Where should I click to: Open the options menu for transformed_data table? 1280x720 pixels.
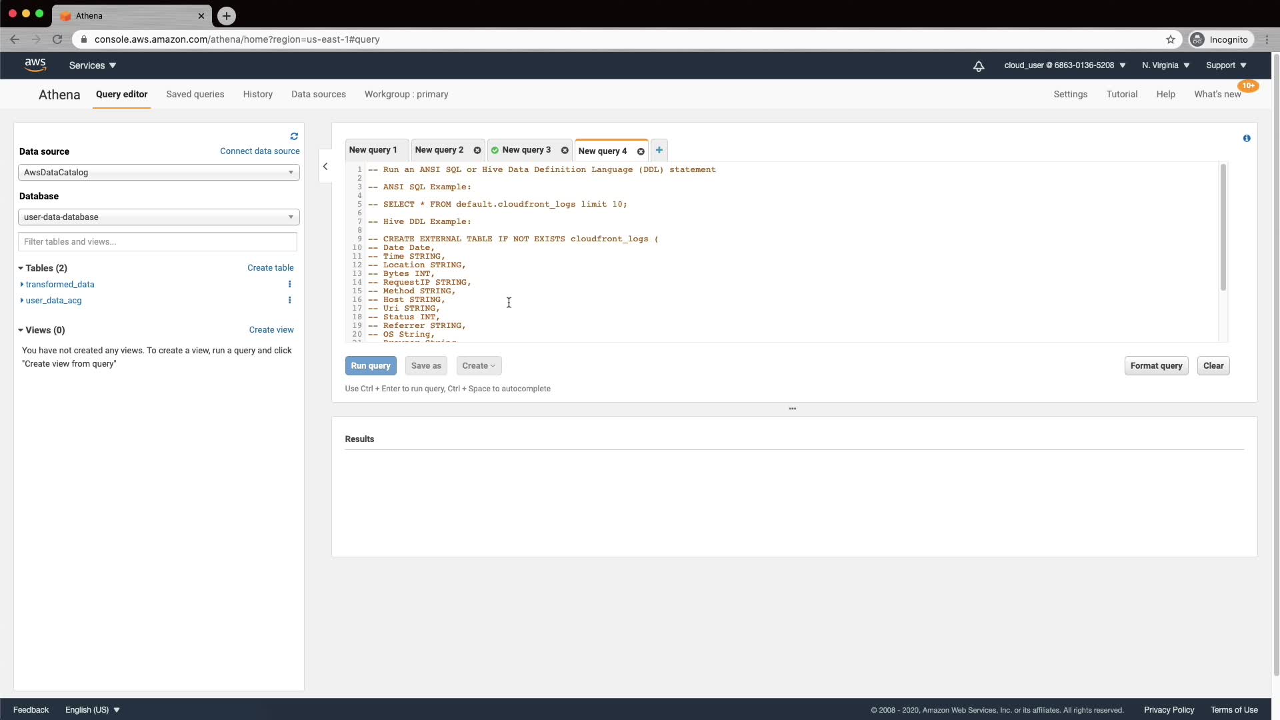point(289,284)
